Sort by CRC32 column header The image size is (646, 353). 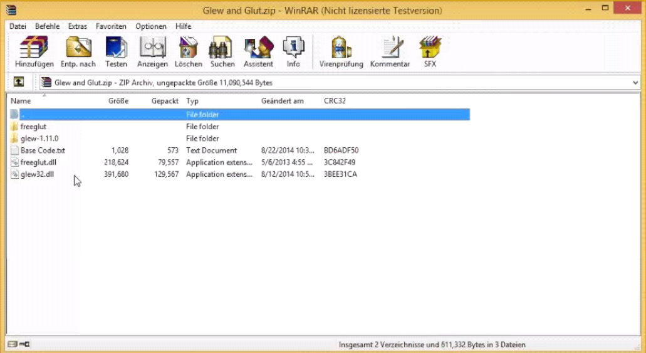click(335, 101)
